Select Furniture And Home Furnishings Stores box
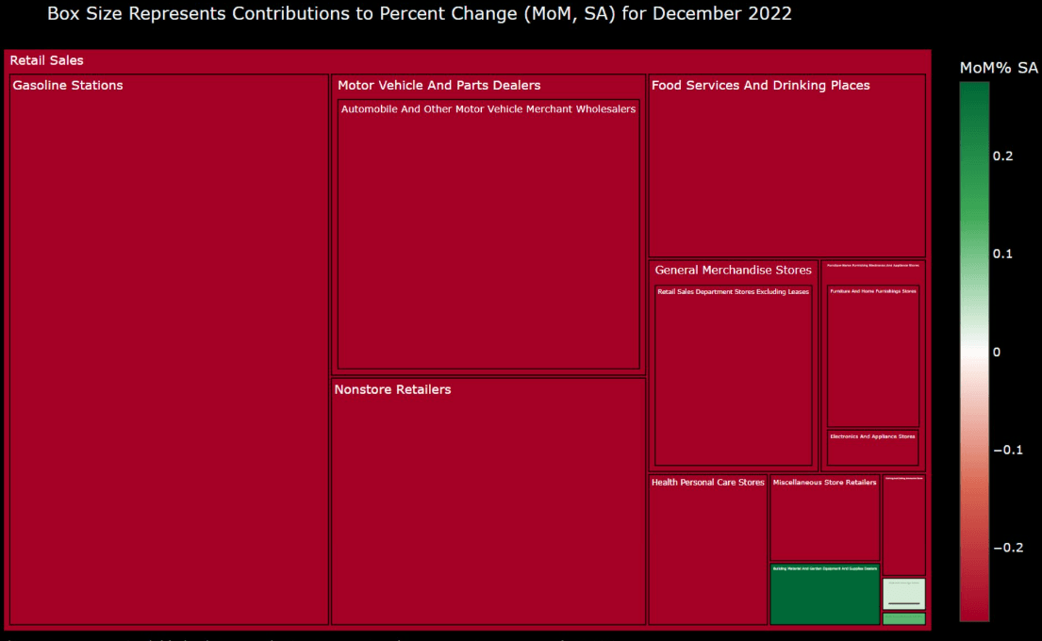 tap(873, 356)
